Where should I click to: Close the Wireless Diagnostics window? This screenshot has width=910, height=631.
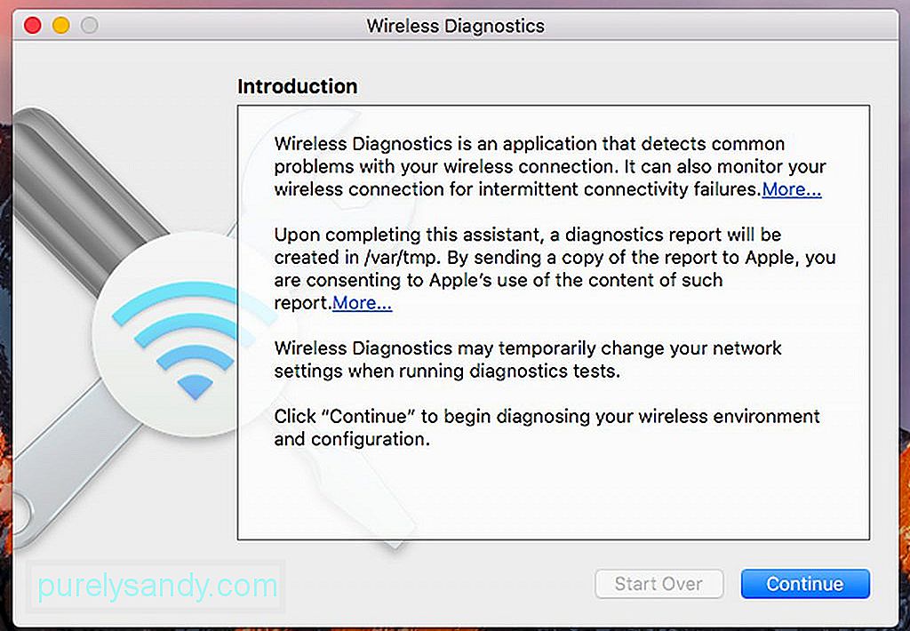click(33, 25)
